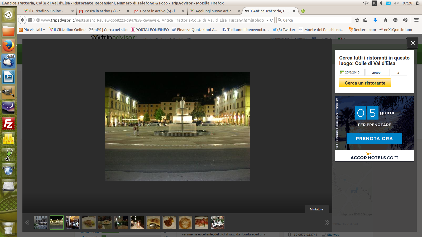Screen dimensions: 422x237
Task: Open the Firefox downloads arrow
Action: pyautogui.click(x=375, y=20)
